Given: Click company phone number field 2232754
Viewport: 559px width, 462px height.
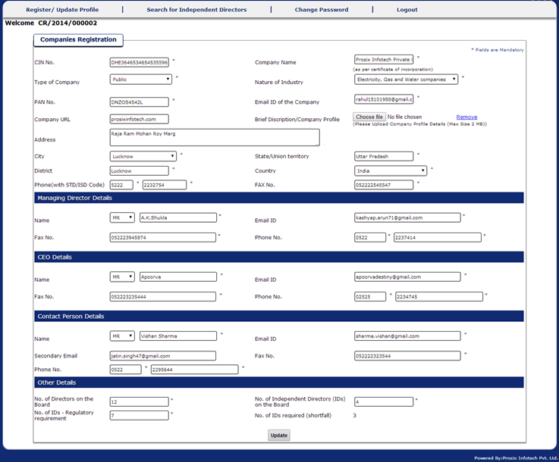Looking at the screenshot, I should click(x=165, y=185).
